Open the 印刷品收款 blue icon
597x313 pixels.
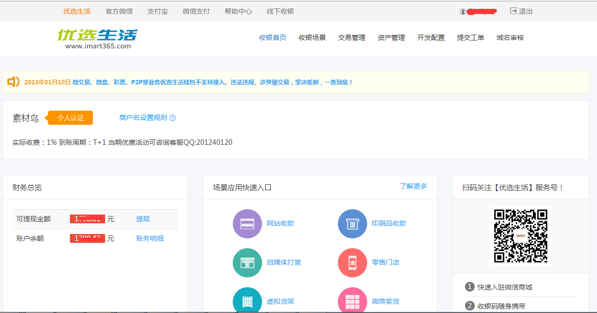coord(353,224)
